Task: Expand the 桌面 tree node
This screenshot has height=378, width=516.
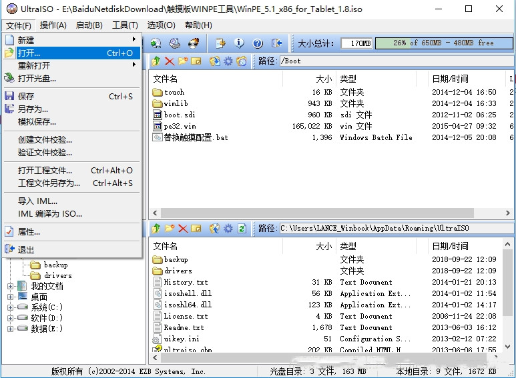Action: click(x=10, y=297)
